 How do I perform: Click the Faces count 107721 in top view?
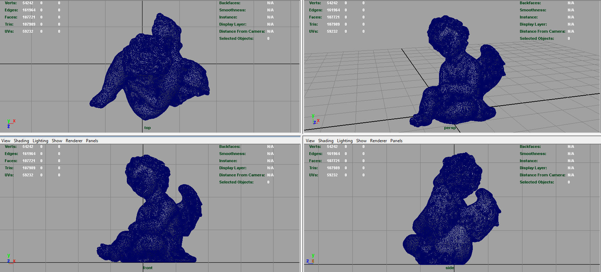pos(29,17)
